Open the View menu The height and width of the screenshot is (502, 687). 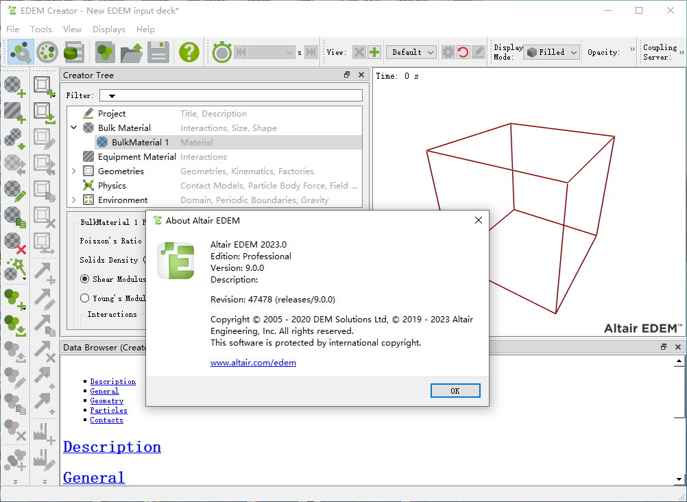72,29
